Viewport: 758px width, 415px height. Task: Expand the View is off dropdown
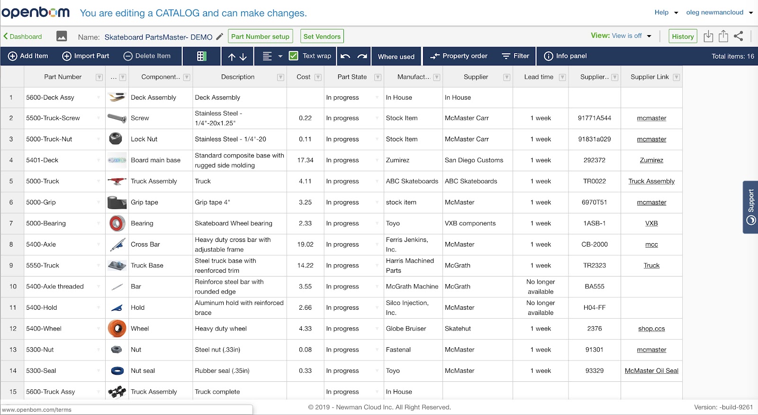pos(649,36)
